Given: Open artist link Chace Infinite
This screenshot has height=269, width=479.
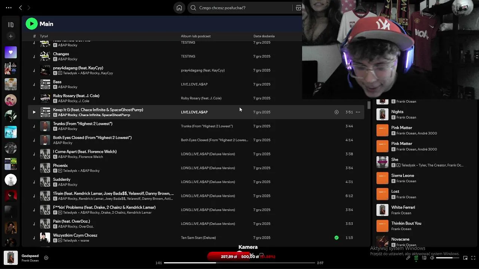Looking at the screenshot, I should pos(89,115).
